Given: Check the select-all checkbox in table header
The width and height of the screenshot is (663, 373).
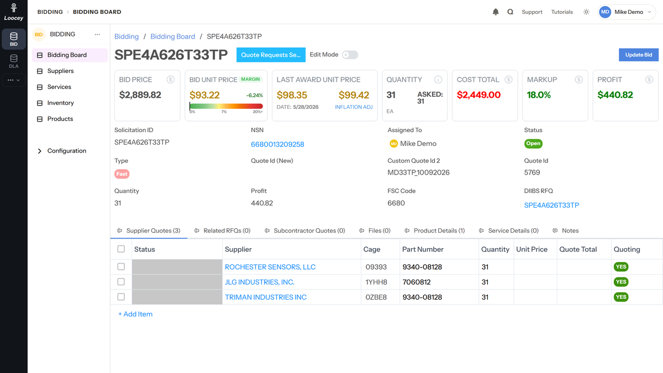Looking at the screenshot, I should (121, 249).
